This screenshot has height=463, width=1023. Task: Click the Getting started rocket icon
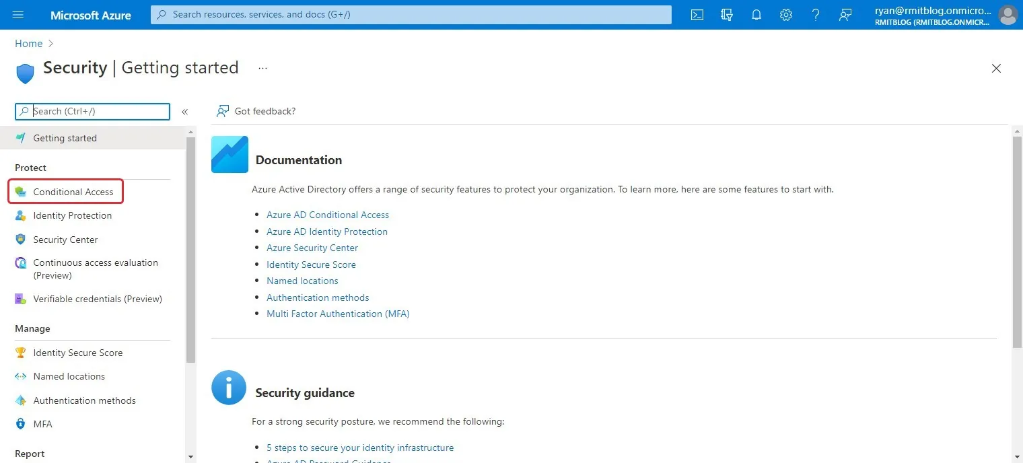coord(21,138)
